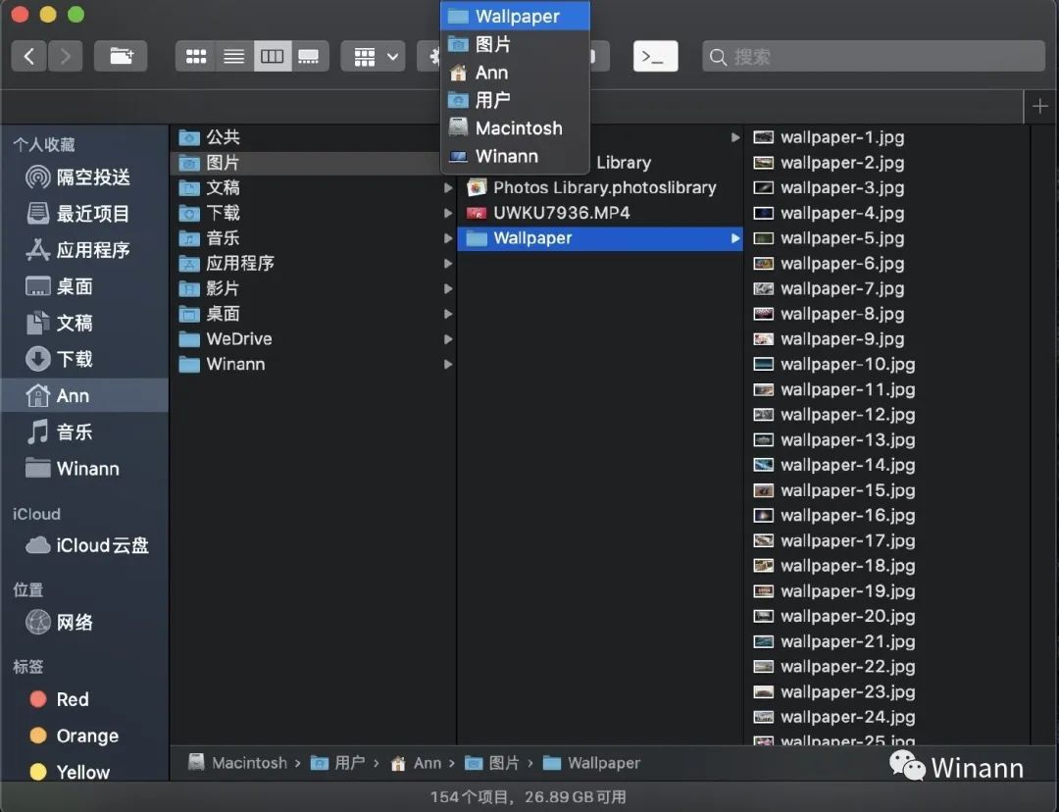The image size is (1059, 812).
Task: Expand the WeDrive folder disclosure arrow
Action: [448, 339]
